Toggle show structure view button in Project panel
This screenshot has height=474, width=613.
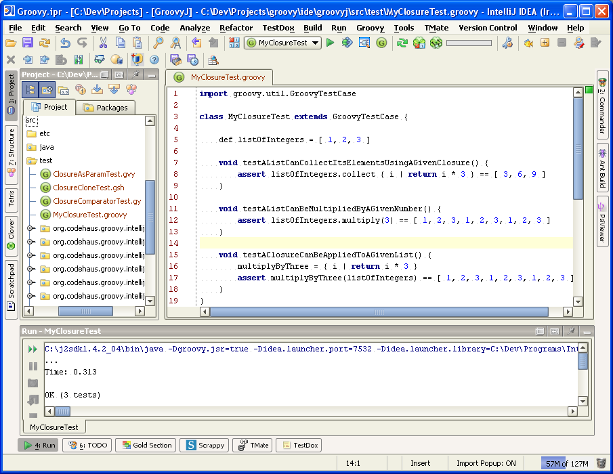coord(131,90)
